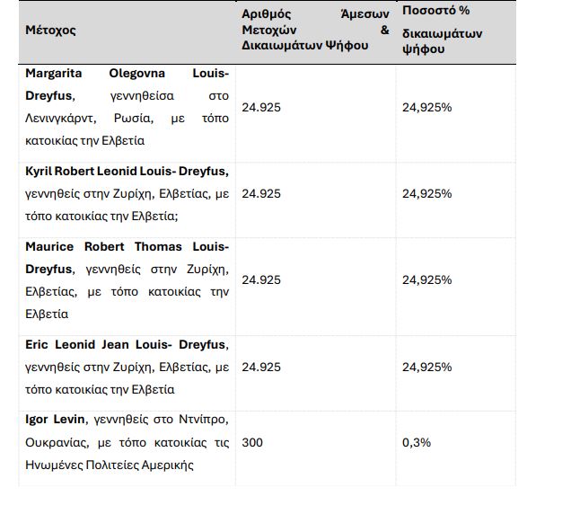Click the 24,925% voting percentage in Eric's row
This screenshot has height=514, width=571.
(x=426, y=367)
